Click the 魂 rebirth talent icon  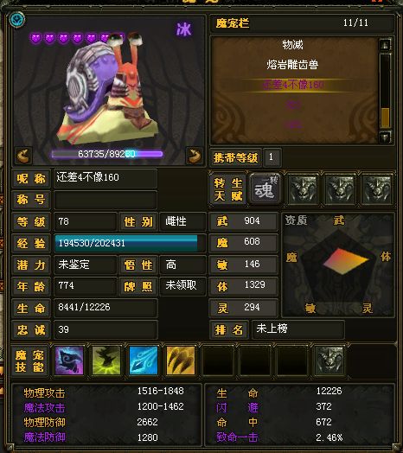265,189
